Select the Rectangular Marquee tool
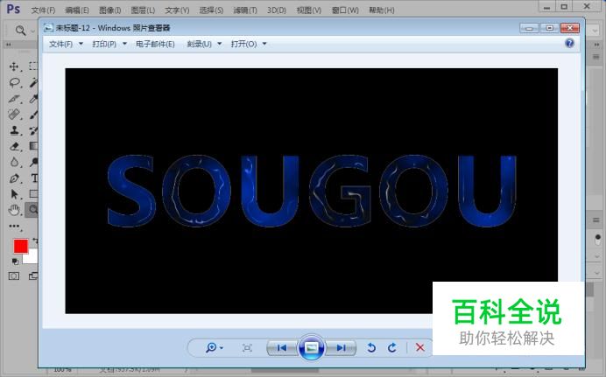 33,66
